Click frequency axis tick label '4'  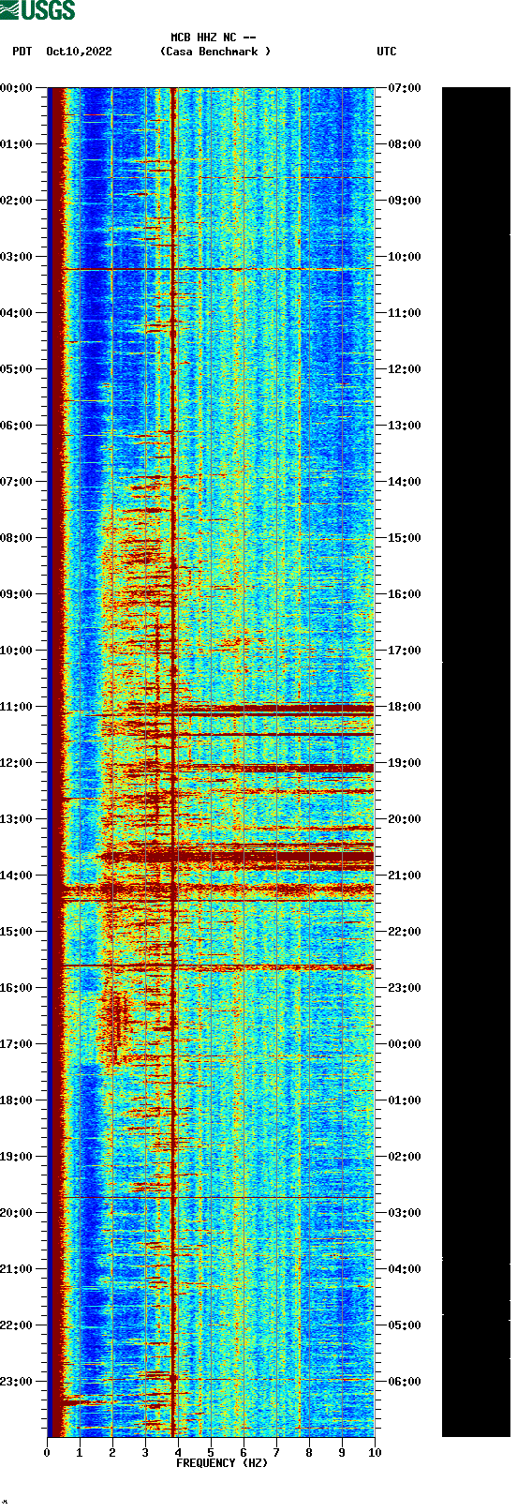point(178,1453)
